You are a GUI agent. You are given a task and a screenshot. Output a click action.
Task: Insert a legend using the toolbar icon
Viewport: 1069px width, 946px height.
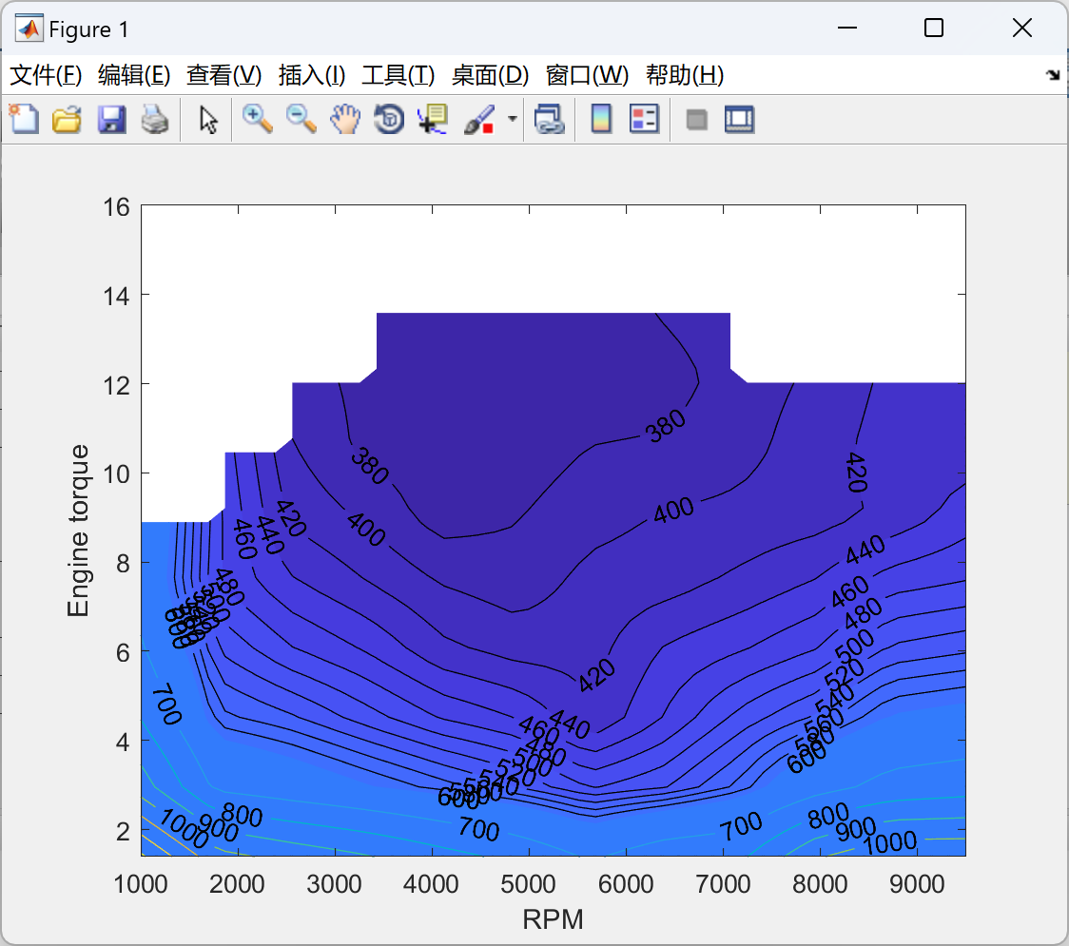[x=644, y=119]
